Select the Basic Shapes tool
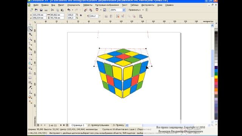 click(x=30, y=68)
